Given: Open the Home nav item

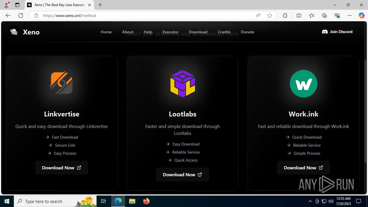Looking at the screenshot, I should point(106,32).
